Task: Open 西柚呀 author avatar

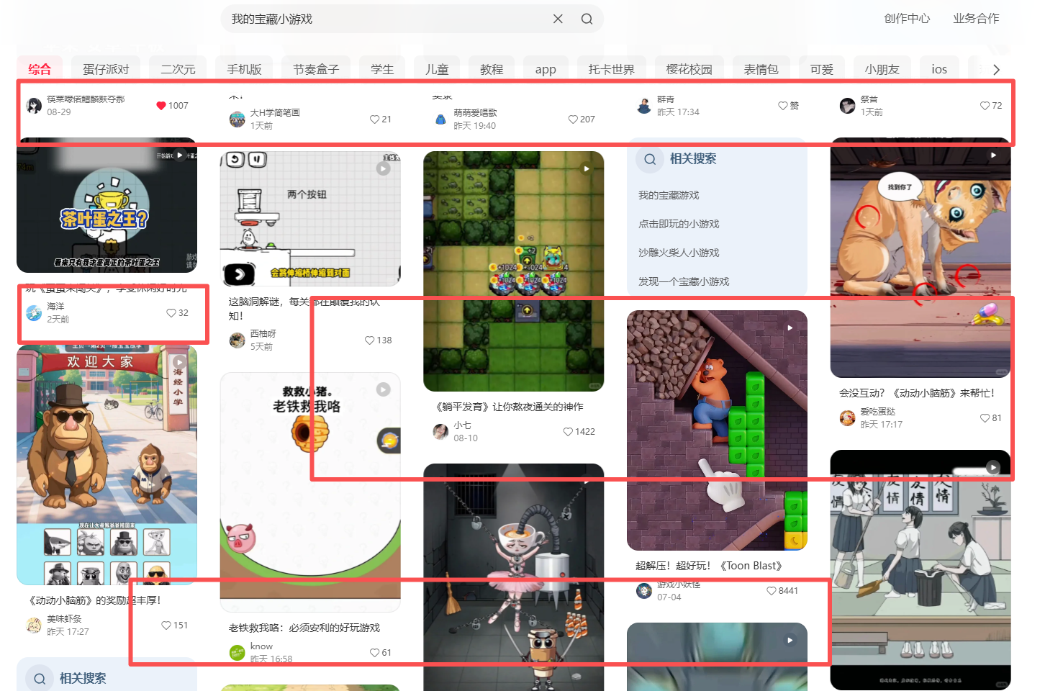Action: click(237, 340)
